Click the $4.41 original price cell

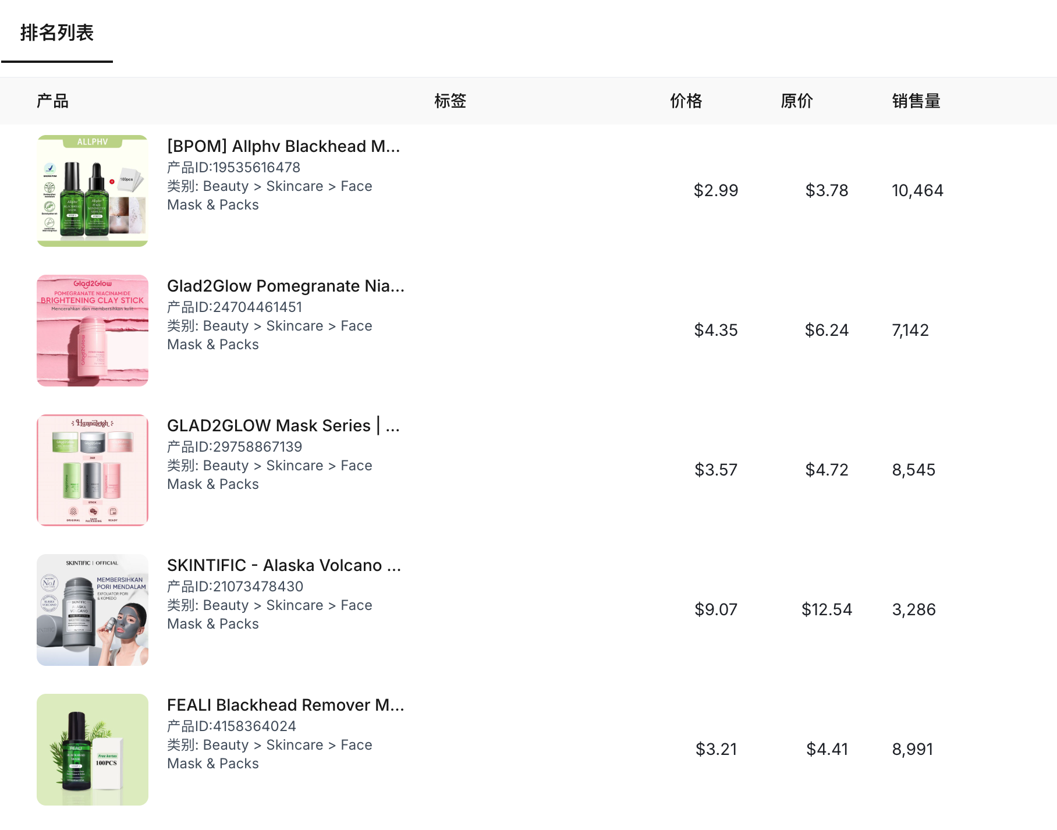tap(827, 749)
